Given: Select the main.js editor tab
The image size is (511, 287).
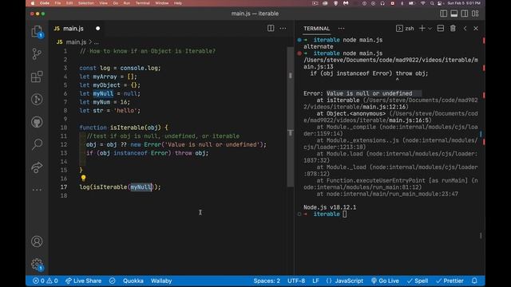Looking at the screenshot, I should [73, 29].
